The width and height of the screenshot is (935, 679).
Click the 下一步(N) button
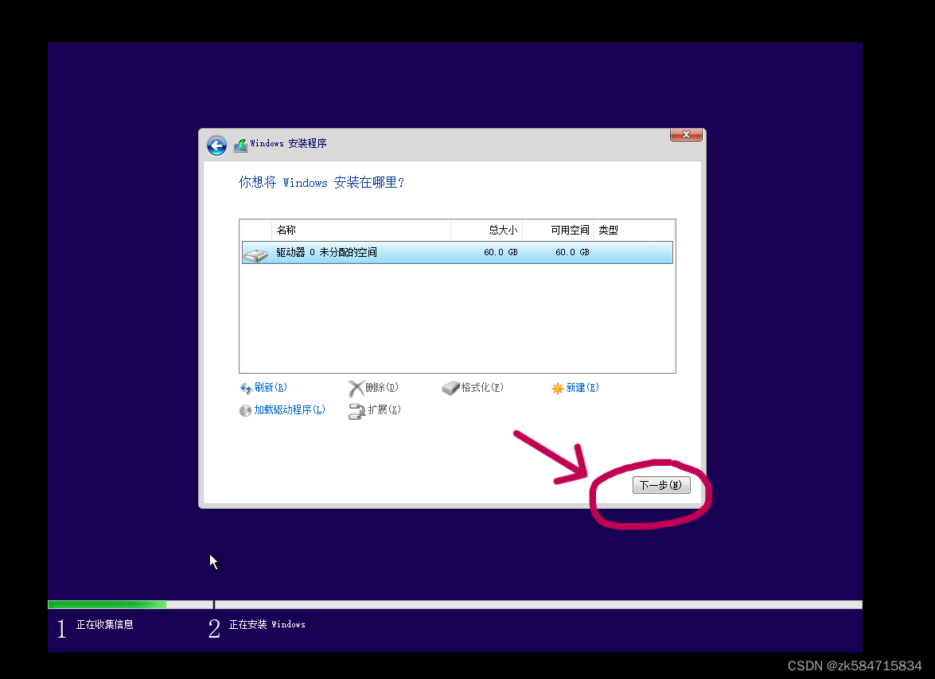(661, 485)
